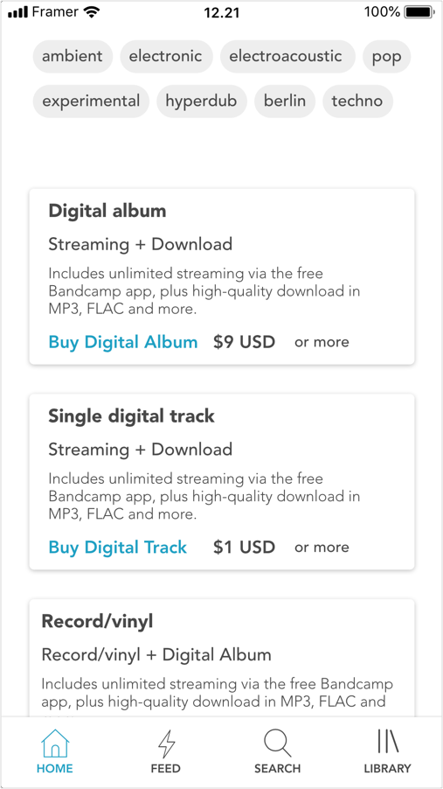Tap the Single digital track heading

pyautogui.click(x=131, y=416)
